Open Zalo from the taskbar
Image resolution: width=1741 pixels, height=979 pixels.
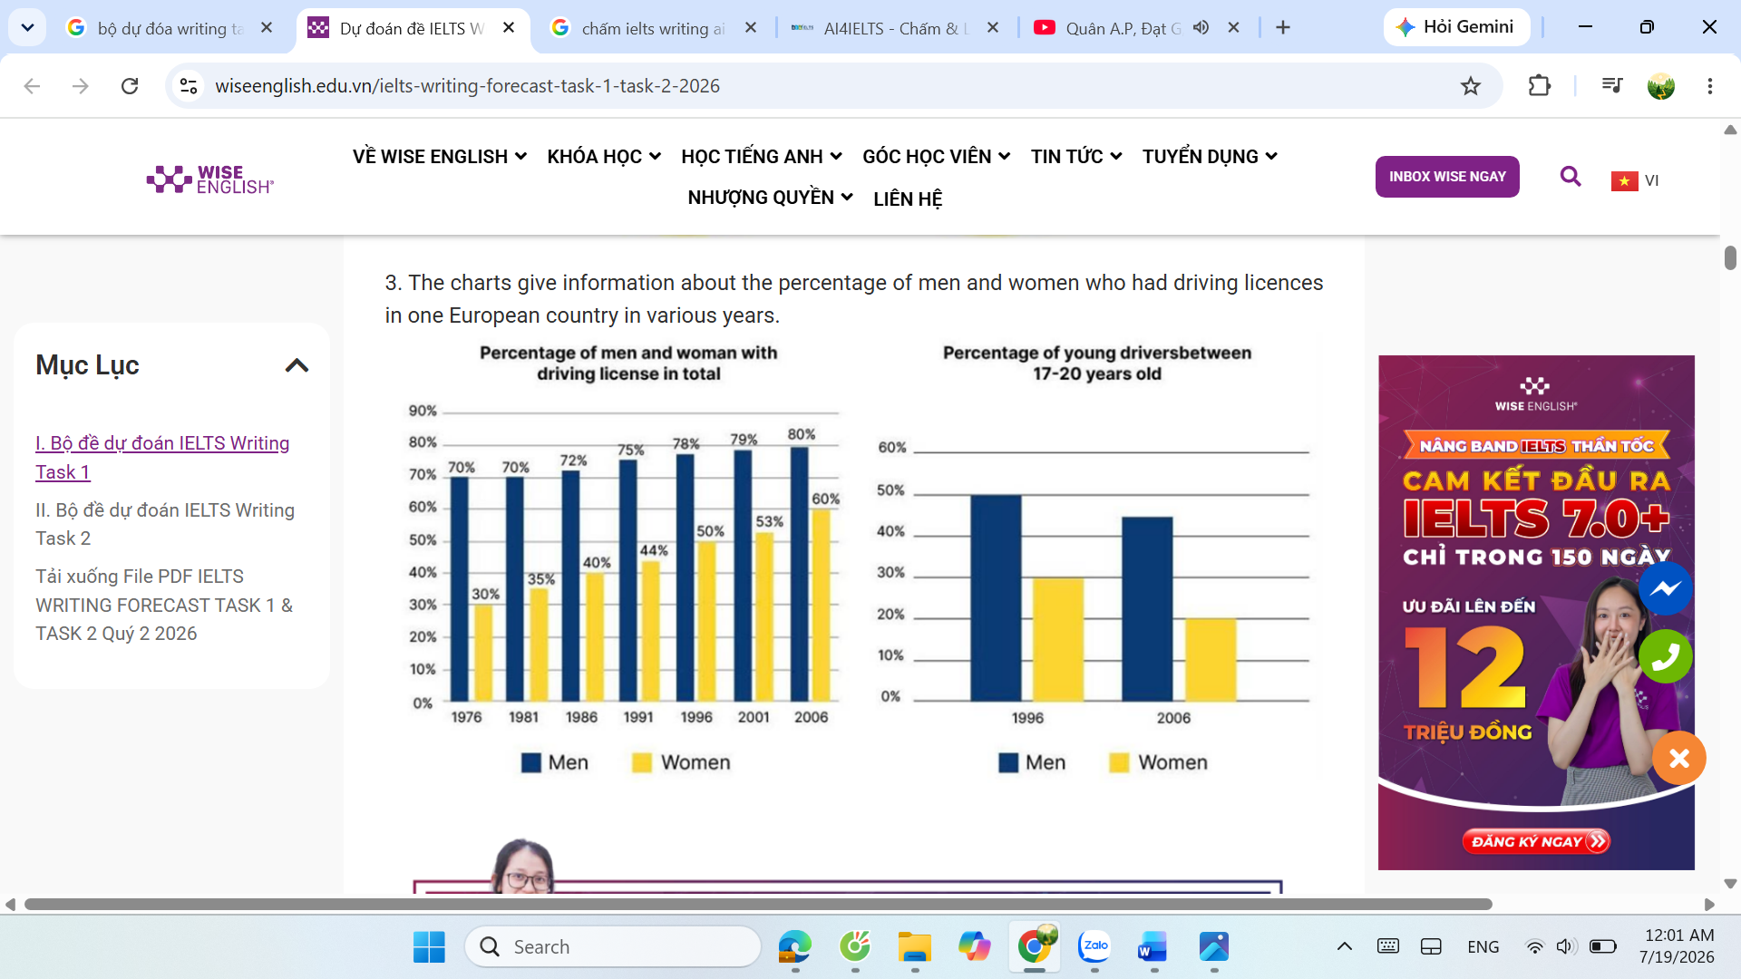(x=1094, y=946)
